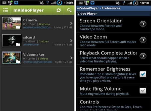Tap the battery charging icon beside 19:09
The image size is (151, 111).
[x=59, y=3]
